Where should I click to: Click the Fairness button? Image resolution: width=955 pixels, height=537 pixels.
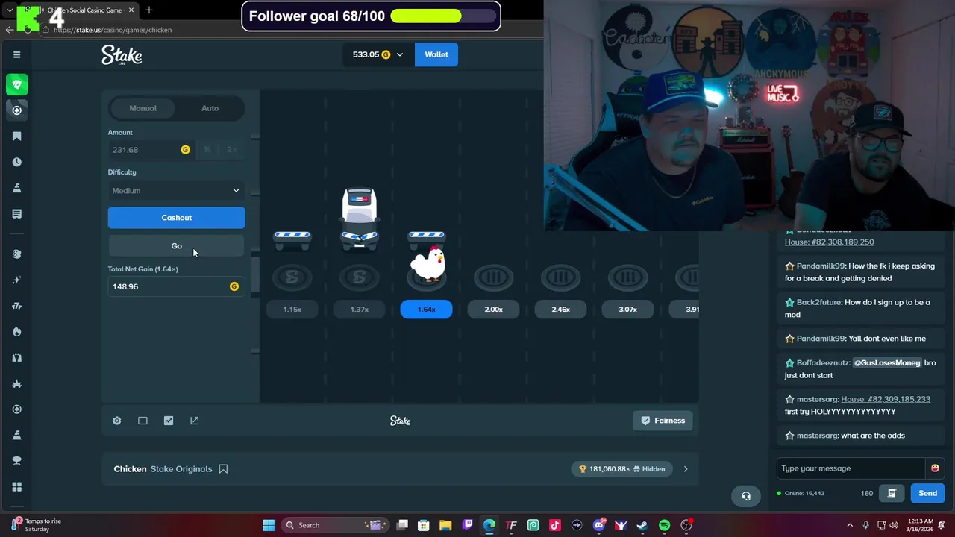click(663, 421)
